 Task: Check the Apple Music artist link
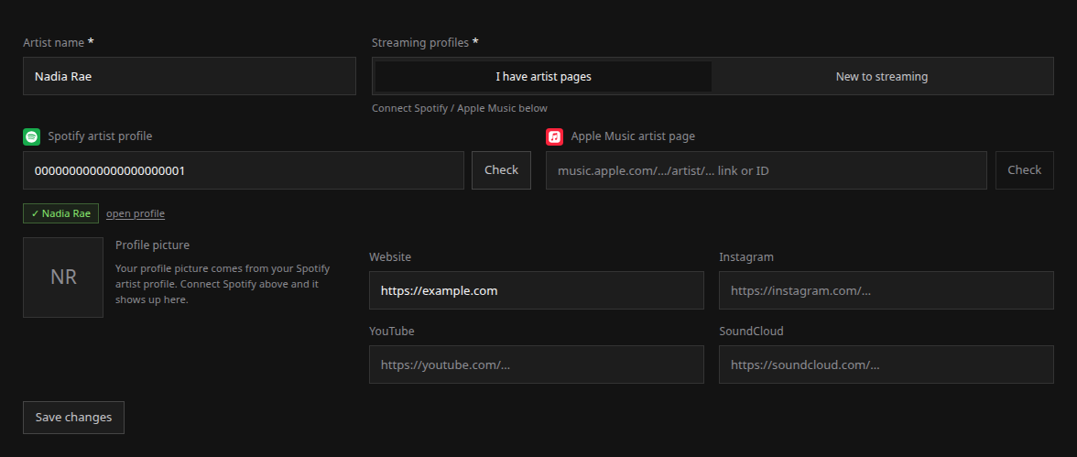pos(1024,170)
